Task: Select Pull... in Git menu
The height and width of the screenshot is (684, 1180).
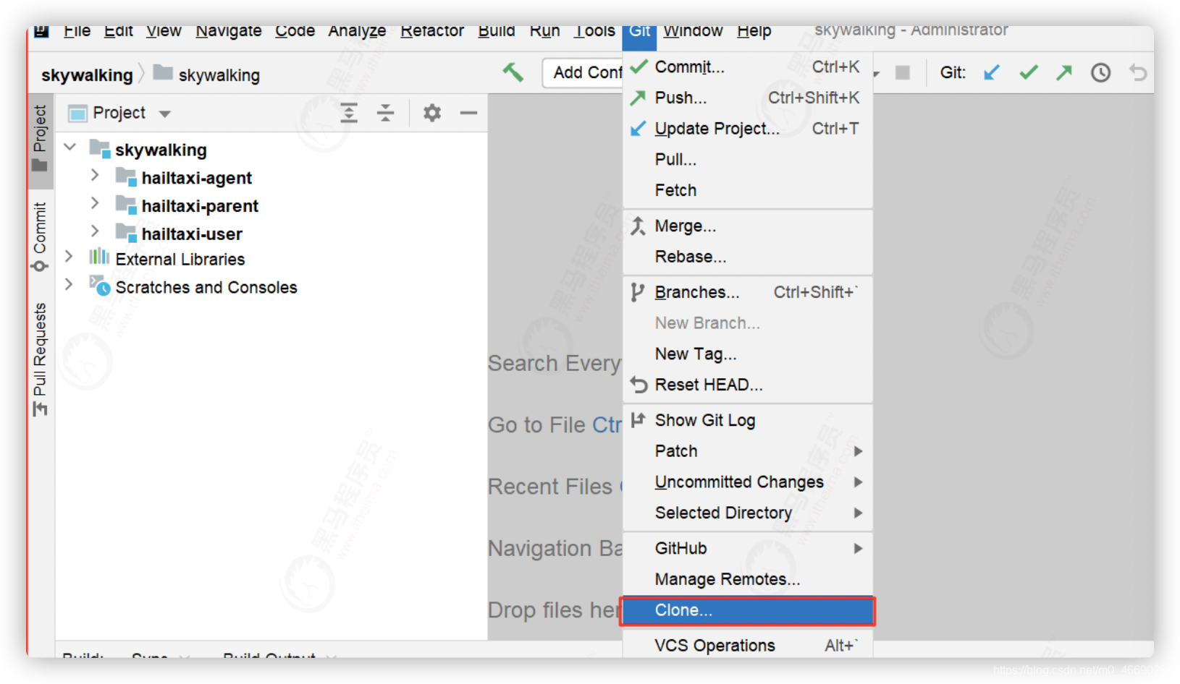Action: 748,159
